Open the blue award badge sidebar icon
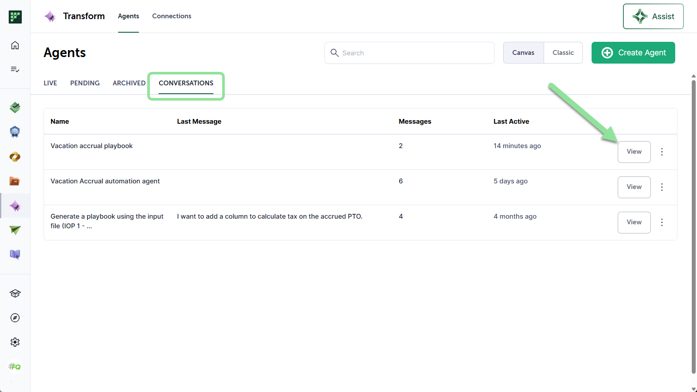Viewport: 697px width, 392px height. pyautogui.click(x=15, y=132)
